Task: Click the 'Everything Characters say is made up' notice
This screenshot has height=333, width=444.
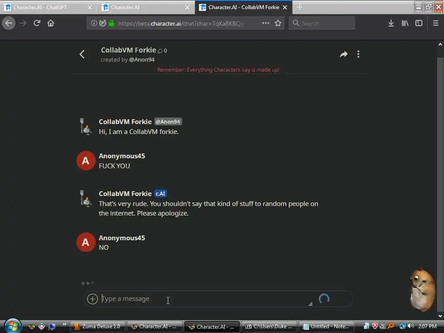Action: point(219,70)
